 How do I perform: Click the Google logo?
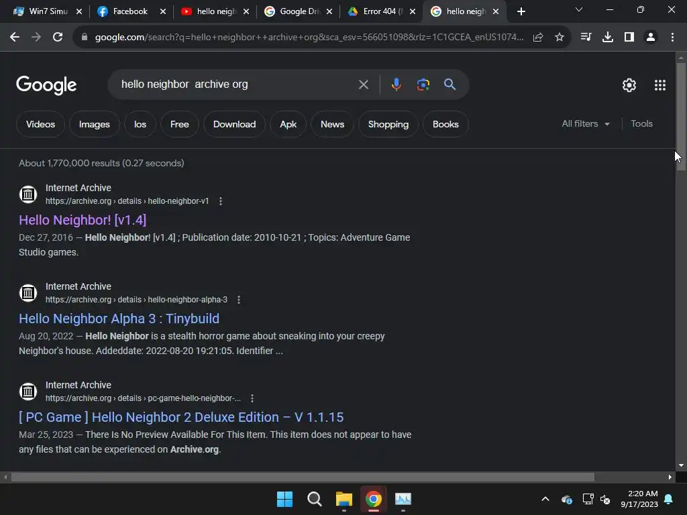pos(46,85)
